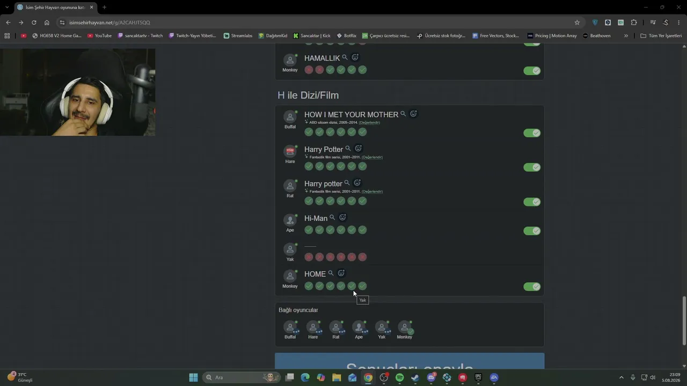Screen dimensions: 687x386
Task: Select Yak's avatar in connected players
Action: point(382,327)
